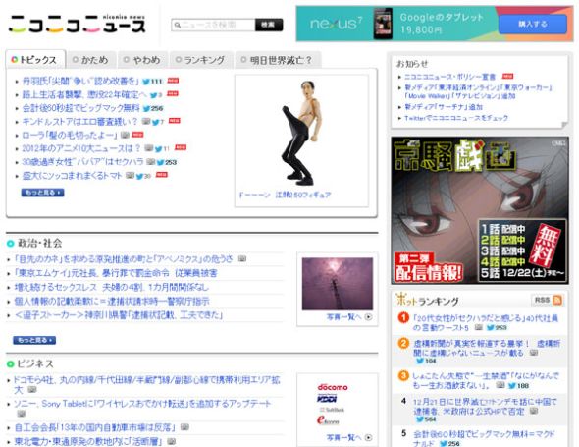Viewport: 579px width, 447px height.
Task: Open 新メディア「サーチナ」追加 notice
Action: [x=444, y=107]
